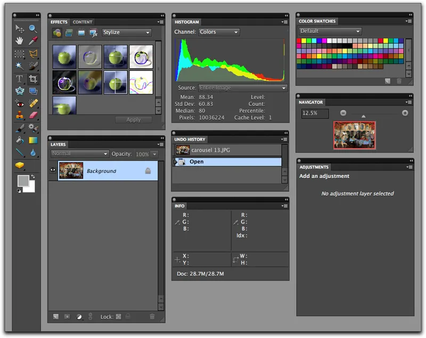
Task: Select the Type tool
Action: [x=20, y=78]
